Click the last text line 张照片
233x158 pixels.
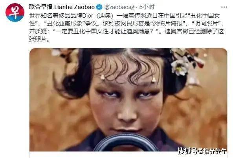(x=39, y=39)
